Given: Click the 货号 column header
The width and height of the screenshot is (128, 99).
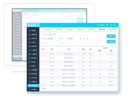Looking at the screenshot, I should 52,49.
